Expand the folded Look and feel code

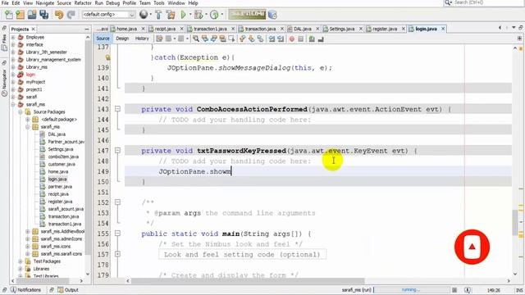tap(117, 254)
